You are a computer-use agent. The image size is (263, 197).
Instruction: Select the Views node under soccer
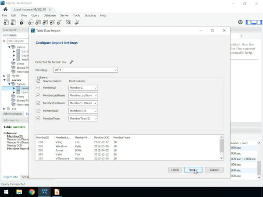20,96
